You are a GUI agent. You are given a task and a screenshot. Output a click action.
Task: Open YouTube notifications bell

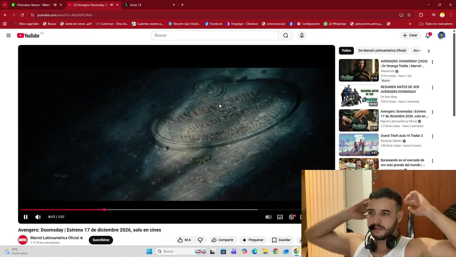pos(428,35)
